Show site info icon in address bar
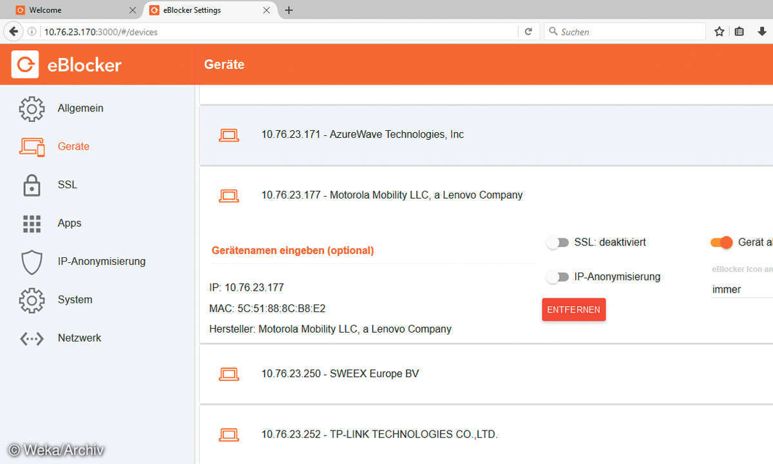The width and height of the screenshot is (773, 464). click(32, 32)
